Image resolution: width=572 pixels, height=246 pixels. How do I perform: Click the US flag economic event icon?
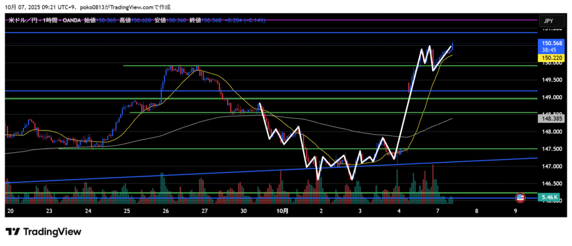pos(520,197)
